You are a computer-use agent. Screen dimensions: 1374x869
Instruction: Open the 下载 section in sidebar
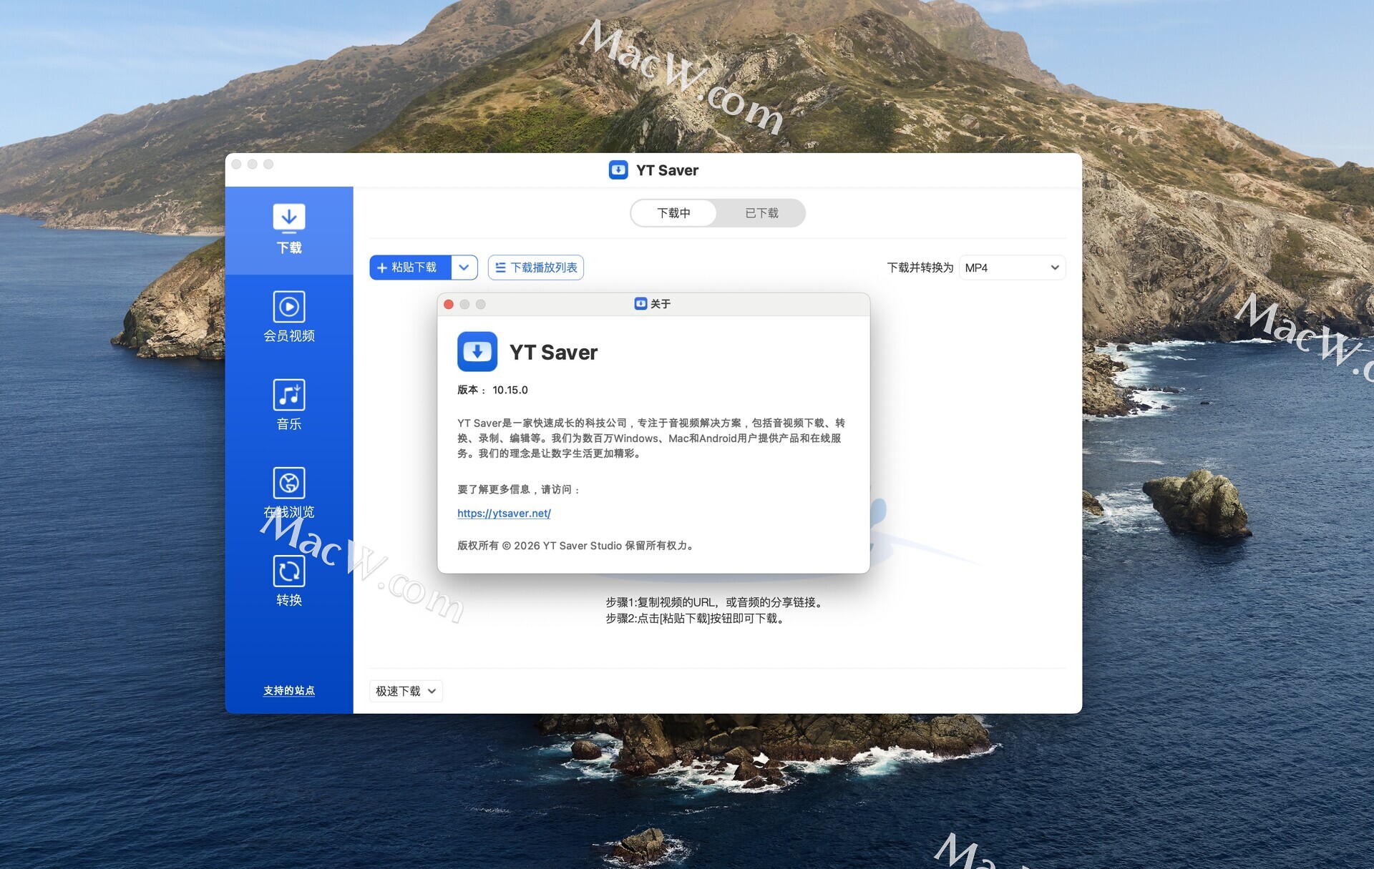click(x=289, y=230)
